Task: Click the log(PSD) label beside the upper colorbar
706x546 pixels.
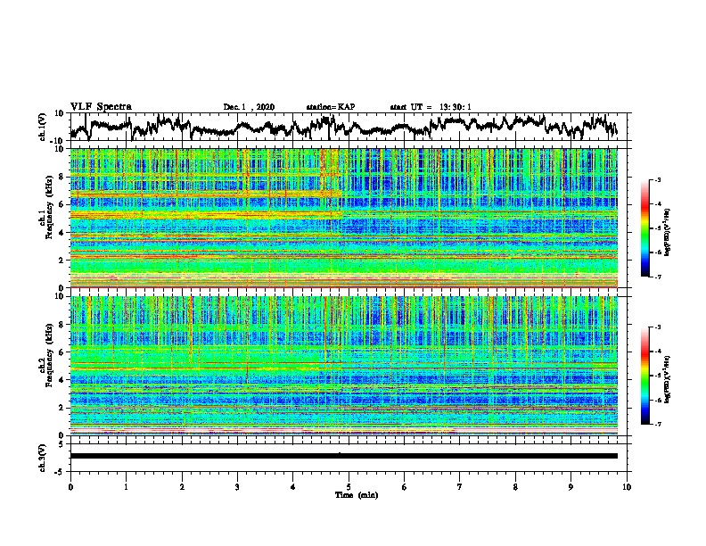Action: 667,232
